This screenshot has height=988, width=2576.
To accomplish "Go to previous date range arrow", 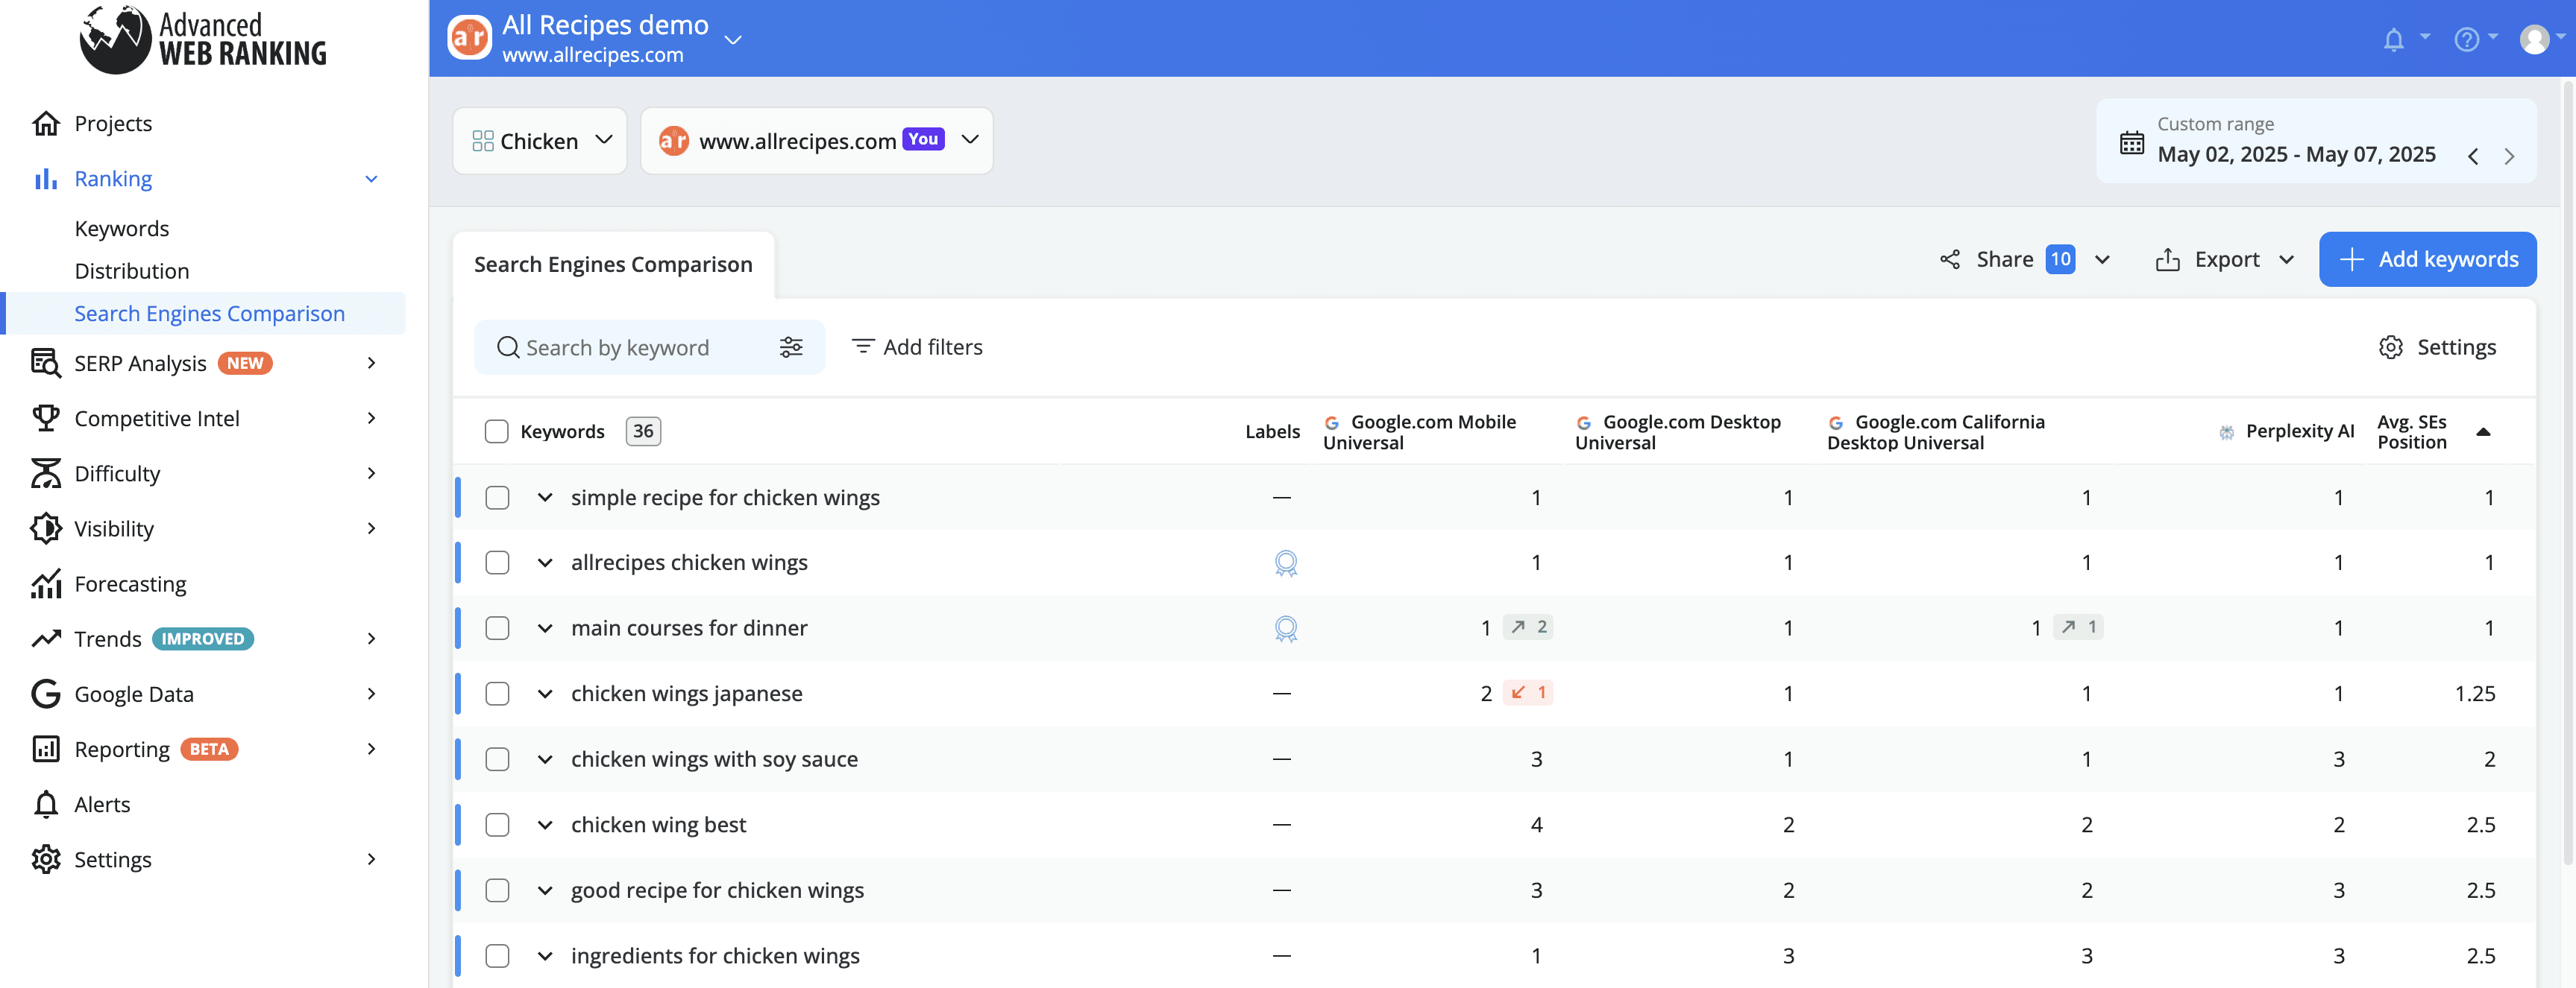I will [x=2473, y=156].
